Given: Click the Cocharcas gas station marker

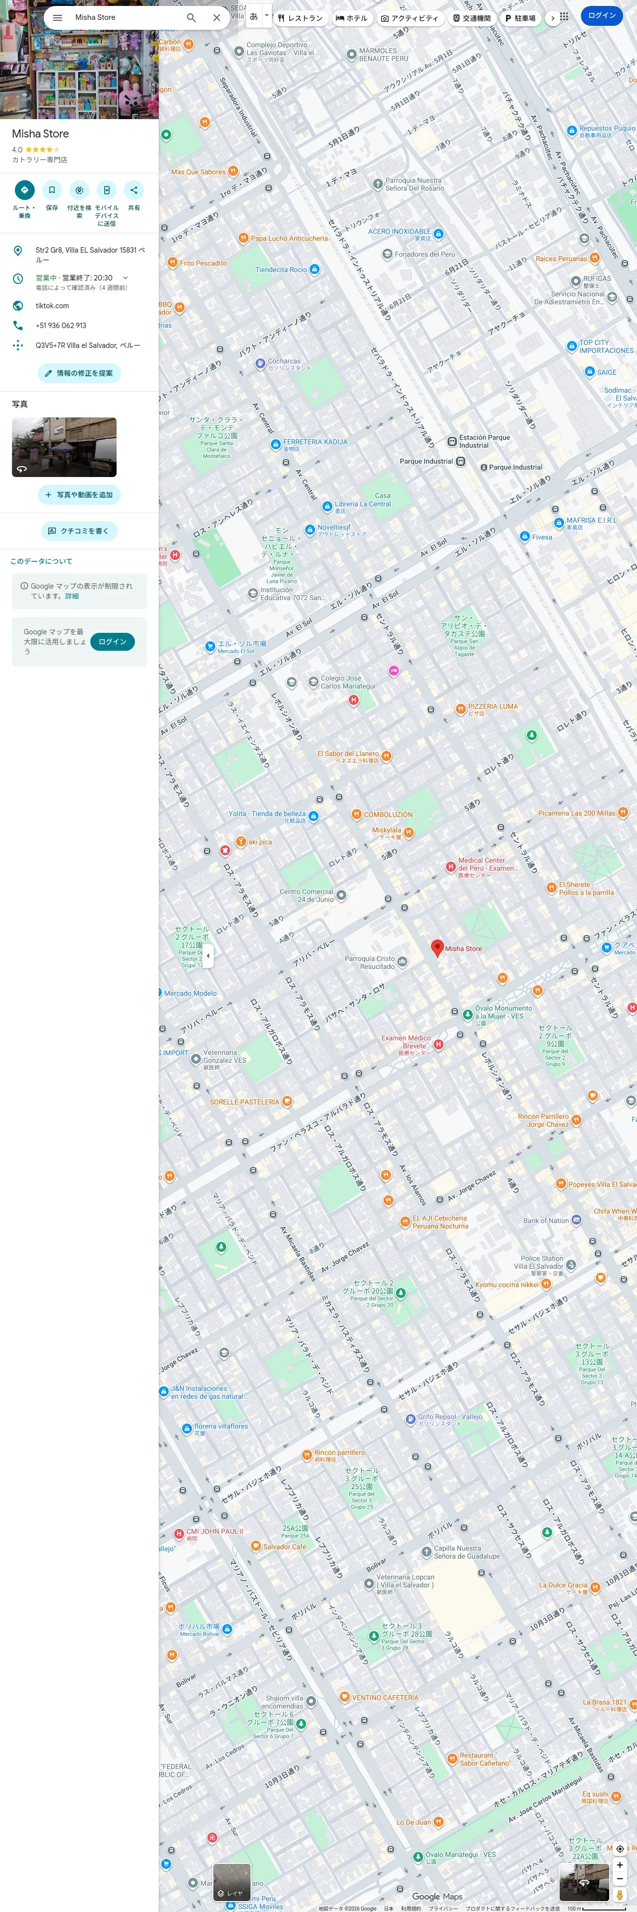Looking at the screenshot, I should coord(260,364).
